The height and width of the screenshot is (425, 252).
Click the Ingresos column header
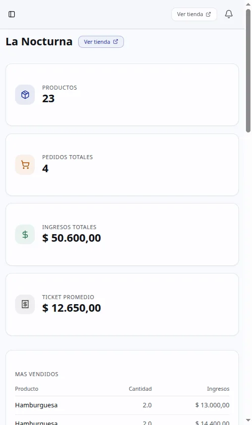pyautogui.click(x=218, y=389)
